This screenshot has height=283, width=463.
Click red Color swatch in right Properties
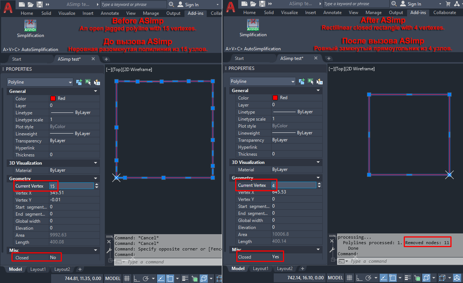(275, 98)
